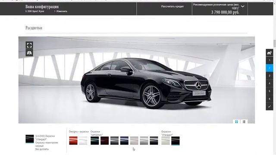Image resolution: width=276 pixels, height=155 pixels.
Task: Select the medium silver metallic paint swatch
Action: click(144, 141)
